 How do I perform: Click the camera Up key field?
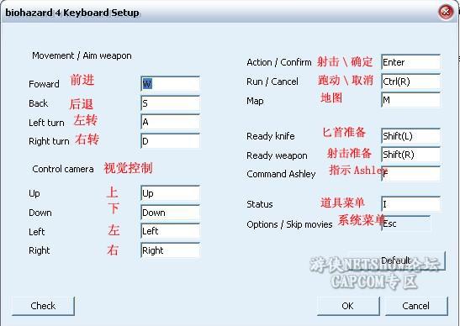click(170, 193)
